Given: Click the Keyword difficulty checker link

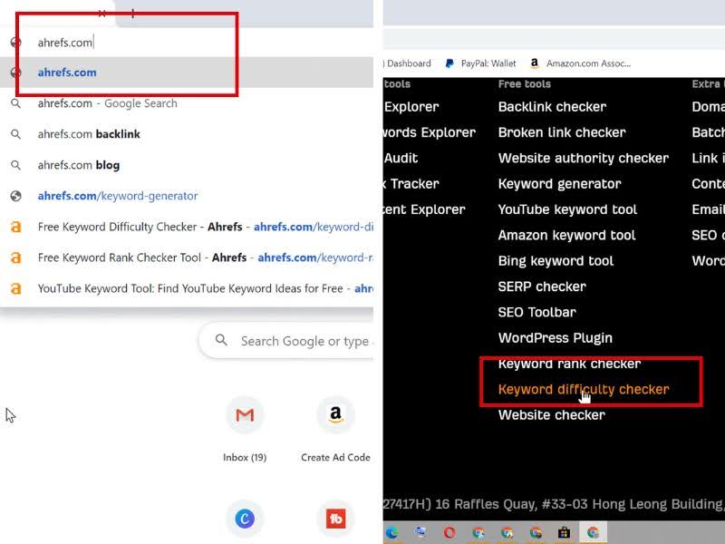Looking at the screenshot, I should point(584,389).
